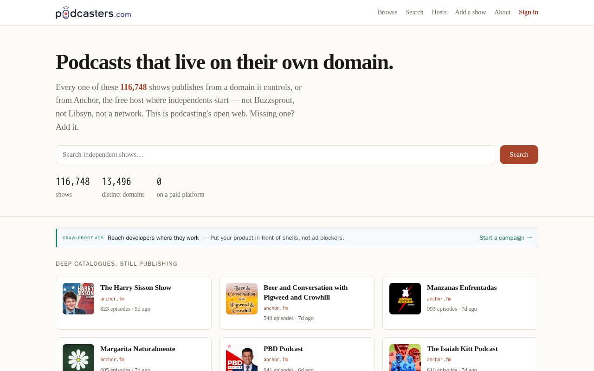
Task: Open Manzanas Enfrentadas show title
Action: (x=462, y=288)
